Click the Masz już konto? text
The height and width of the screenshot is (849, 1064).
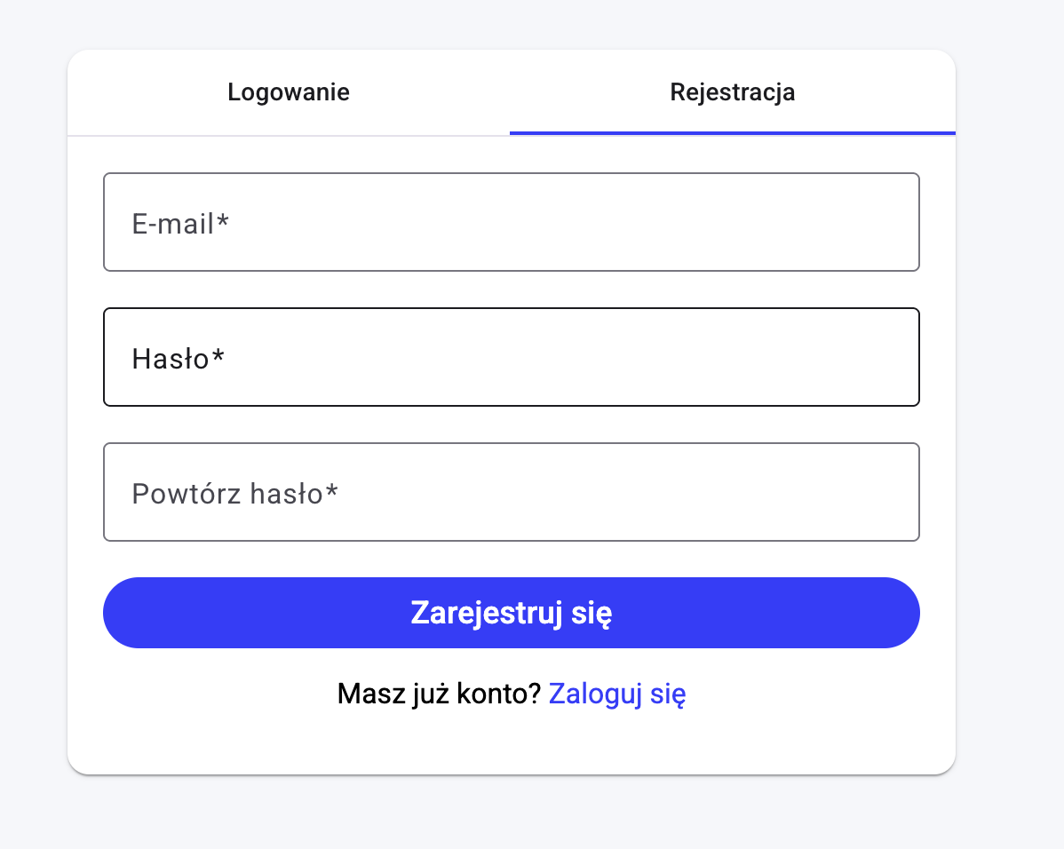click(439, 694)
